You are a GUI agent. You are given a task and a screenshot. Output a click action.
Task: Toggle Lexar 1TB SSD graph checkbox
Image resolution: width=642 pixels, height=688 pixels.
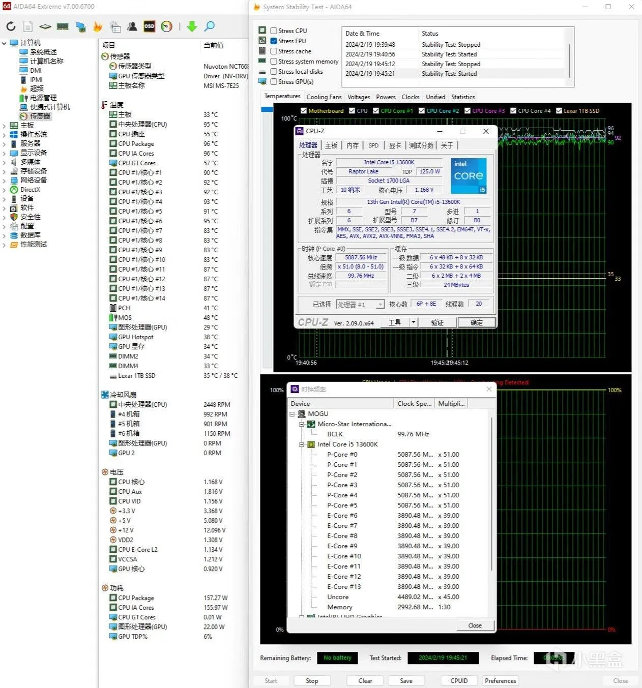point(559,110)
